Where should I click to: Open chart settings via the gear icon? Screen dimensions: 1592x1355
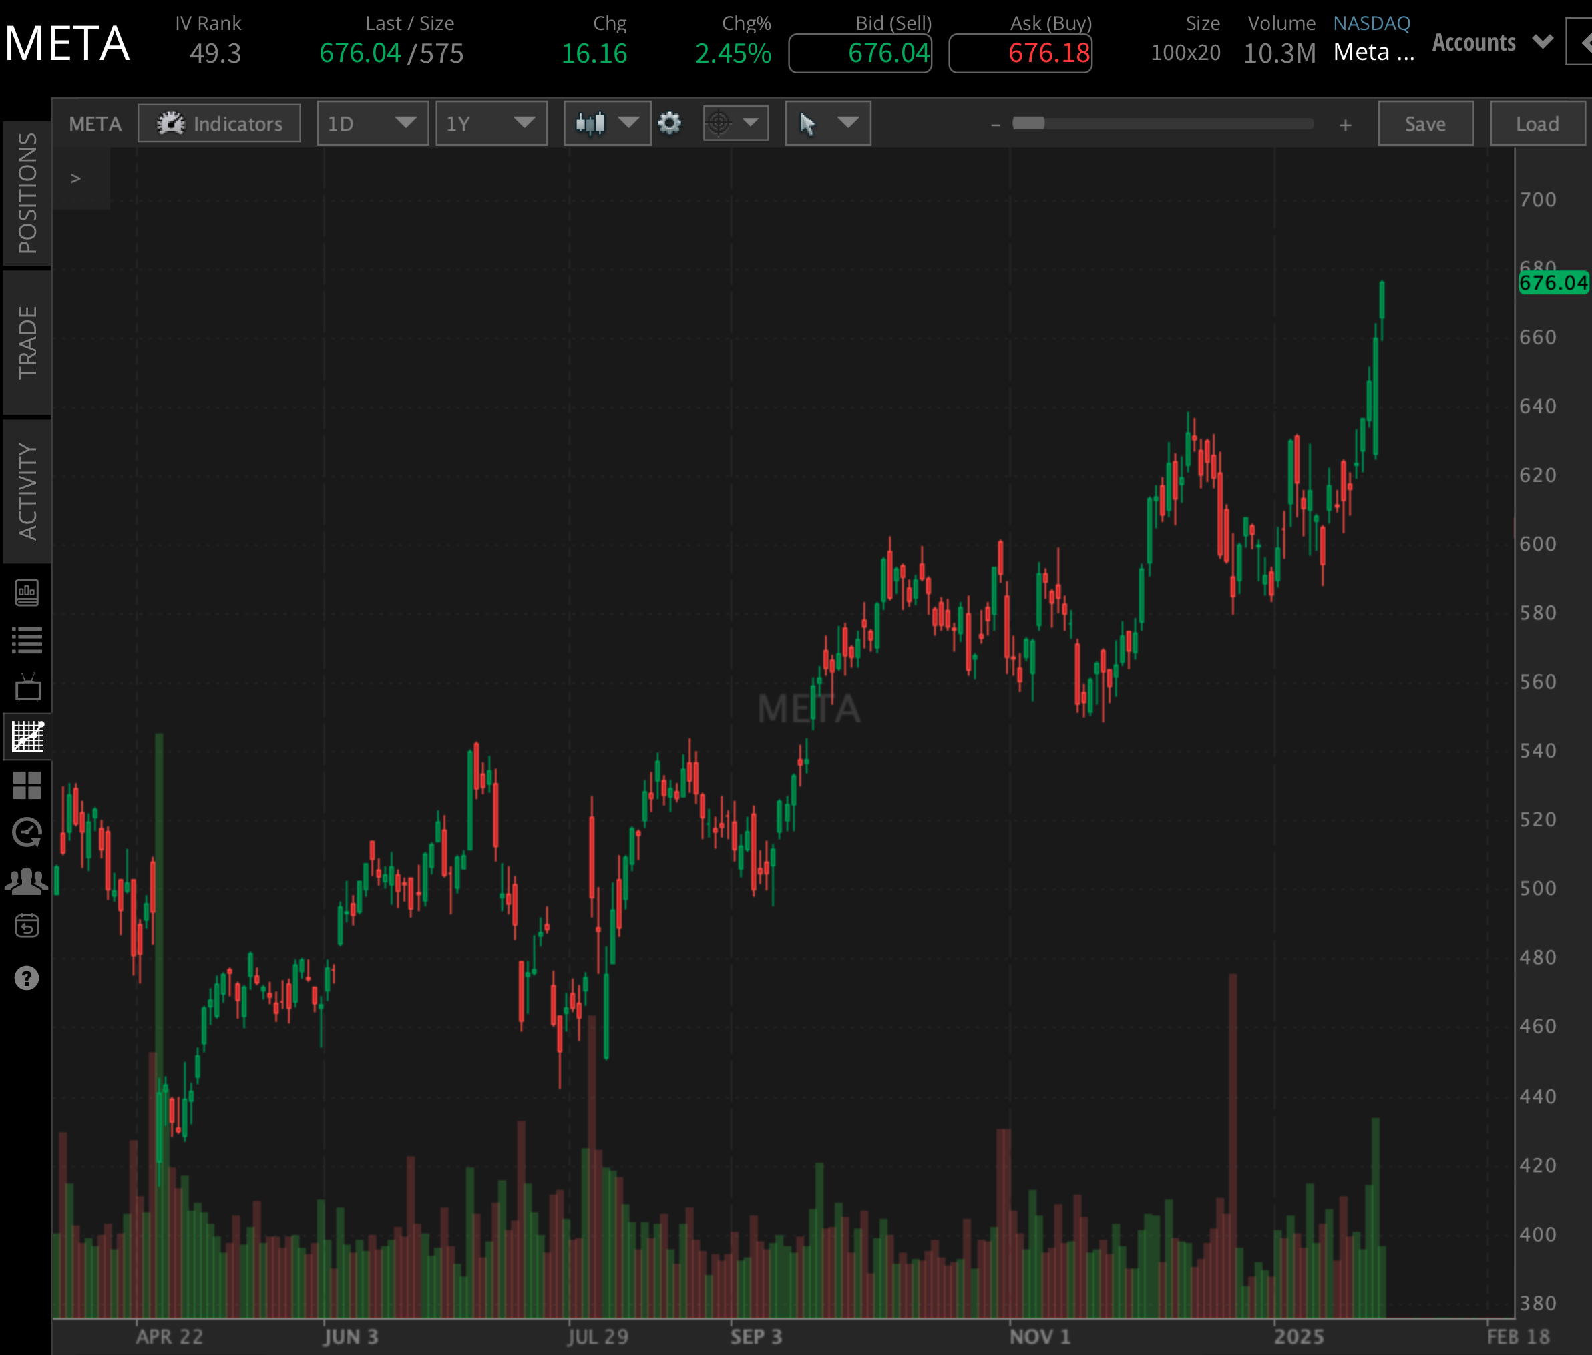[669, 123]
